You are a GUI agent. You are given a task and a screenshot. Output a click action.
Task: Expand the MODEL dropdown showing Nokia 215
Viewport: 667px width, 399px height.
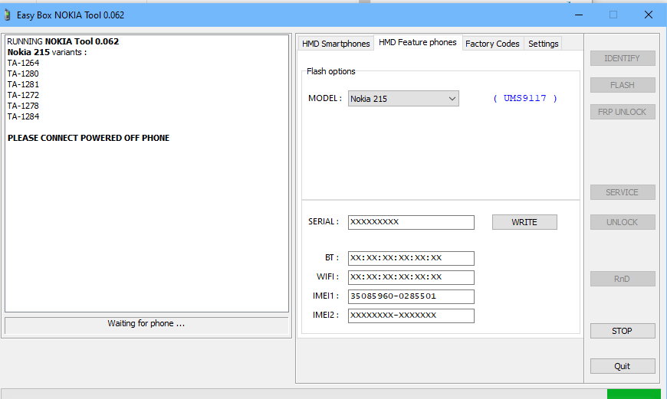pyautogui.click(x=403, y=99)
